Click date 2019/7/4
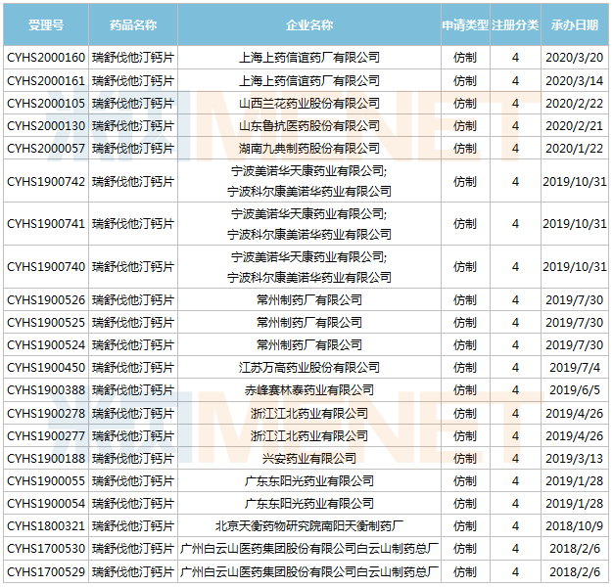The height and width of the screenshot is (587, 613). pos(575,367)
